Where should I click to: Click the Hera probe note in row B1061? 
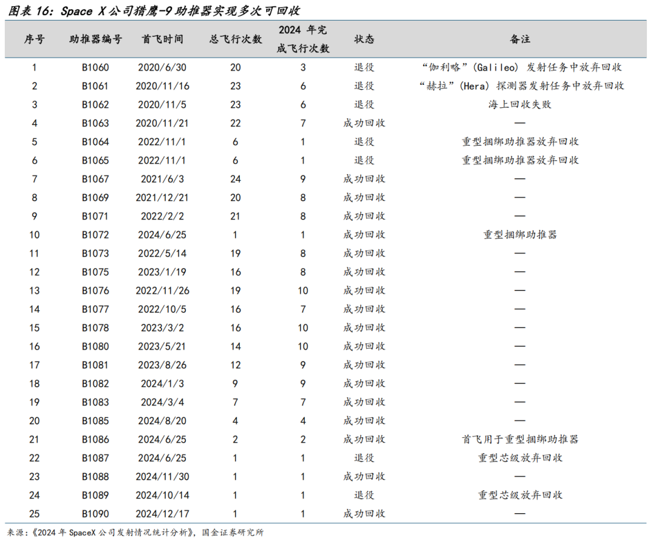521,86
